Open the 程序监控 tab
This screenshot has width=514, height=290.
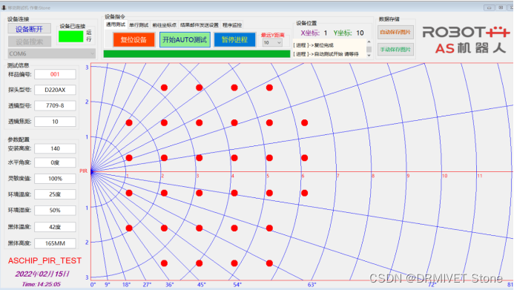click(232, 25)
